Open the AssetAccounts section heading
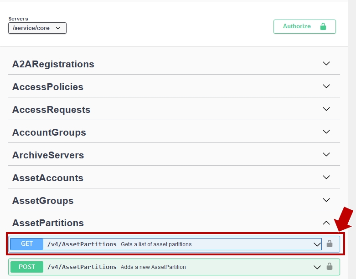The image size is (356, 279). point(48,178)
